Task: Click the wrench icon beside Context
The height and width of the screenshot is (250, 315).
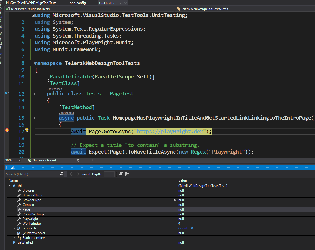Action: (19, 205)
